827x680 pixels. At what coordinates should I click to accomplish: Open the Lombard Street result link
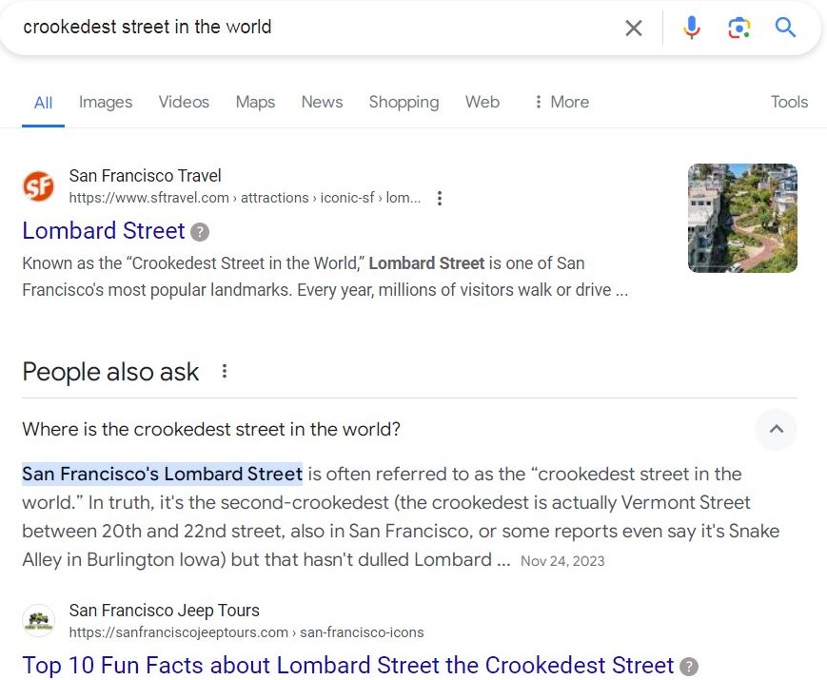pos(104,231)
